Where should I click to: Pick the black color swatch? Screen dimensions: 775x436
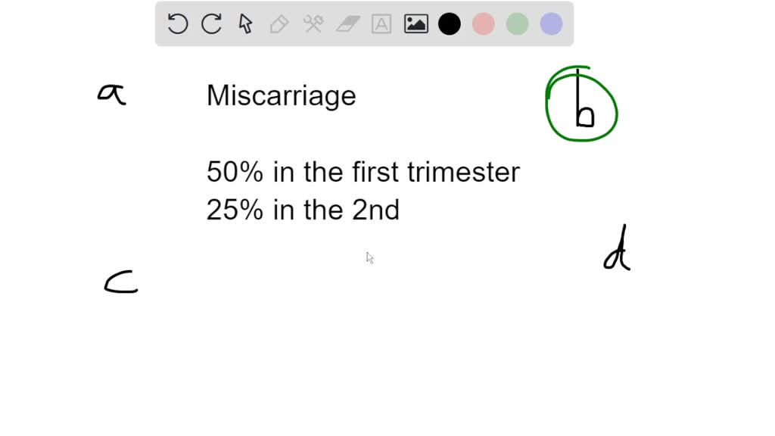tap(450, 24)
